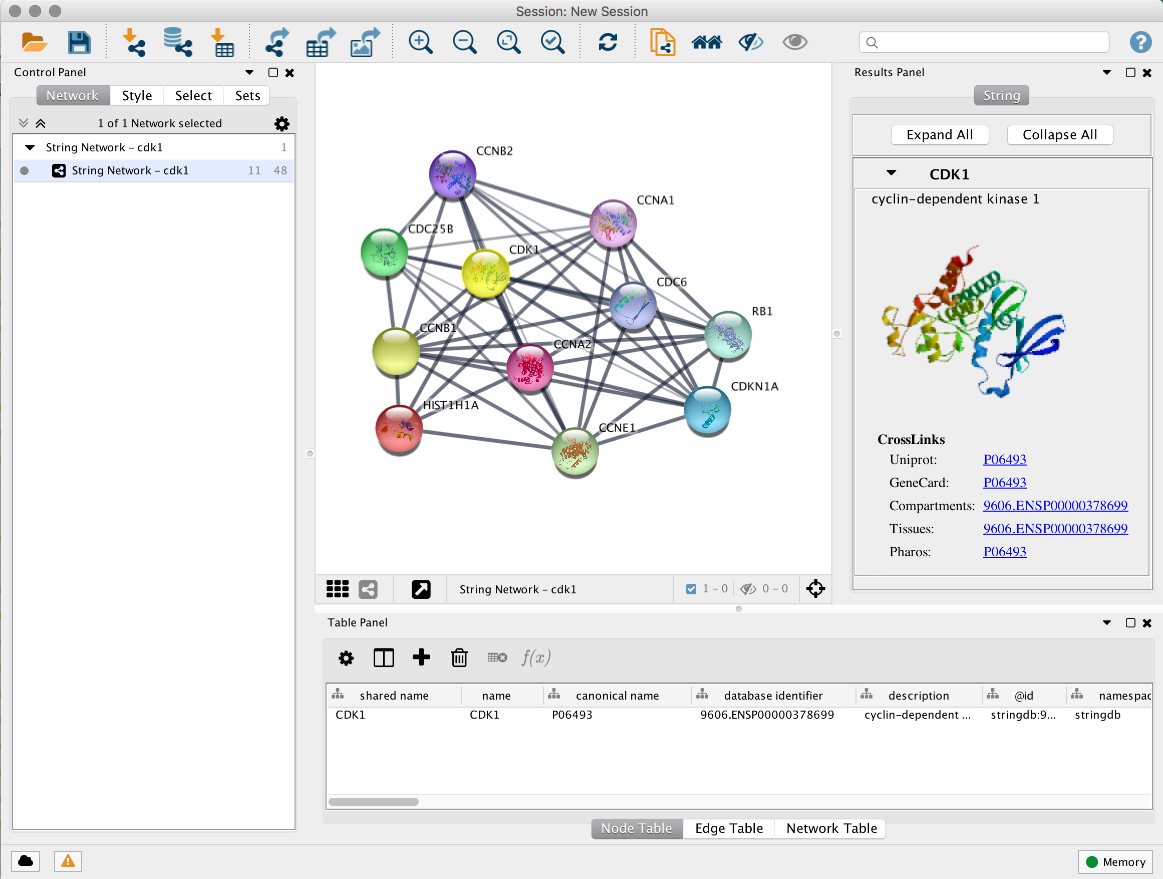Screen dimensions: 1163x879
Task: Click the Import Table from File icon
Action: (x=223, y=42)
